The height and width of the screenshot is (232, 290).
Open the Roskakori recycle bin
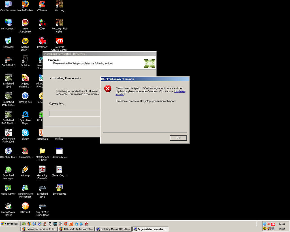pos(8,41)
